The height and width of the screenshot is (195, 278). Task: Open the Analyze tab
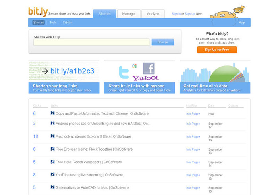[x=153, y=13]
